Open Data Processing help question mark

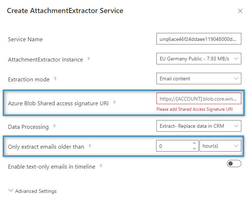pyautogui.click(x=54, y=126)
